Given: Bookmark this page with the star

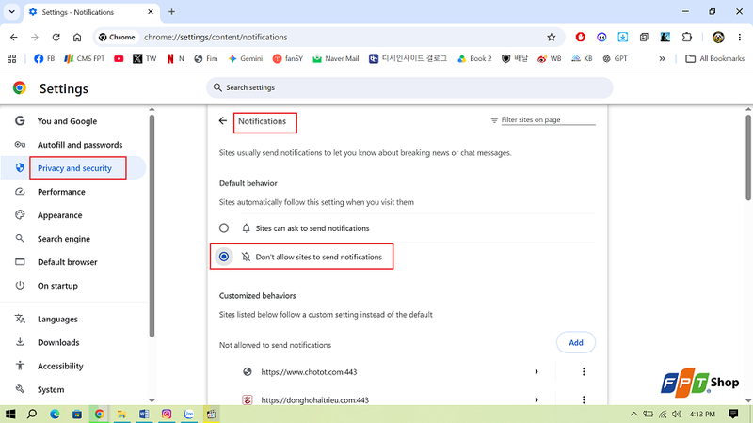Looking at the screenshot, I should click(552, 37).
